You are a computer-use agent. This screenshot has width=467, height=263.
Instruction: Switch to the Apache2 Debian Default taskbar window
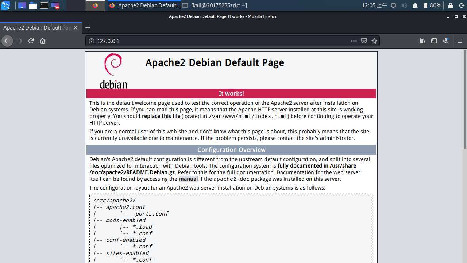tap(145, 5)
